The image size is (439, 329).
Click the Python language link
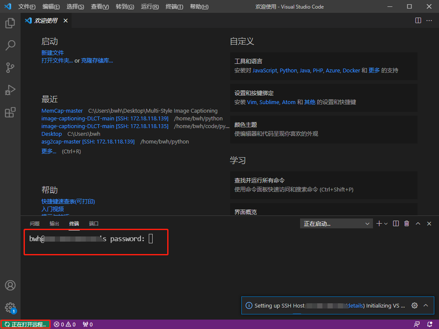[289, 71]
